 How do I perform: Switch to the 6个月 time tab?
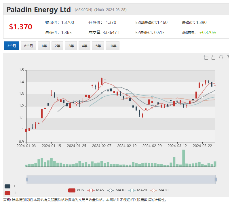(x=28, y=45)
